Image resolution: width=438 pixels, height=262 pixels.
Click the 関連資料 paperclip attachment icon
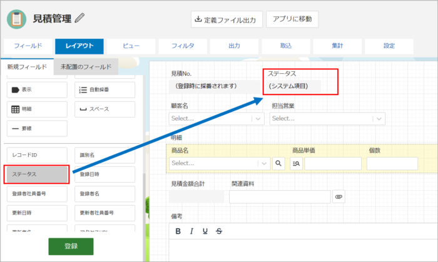339,197
